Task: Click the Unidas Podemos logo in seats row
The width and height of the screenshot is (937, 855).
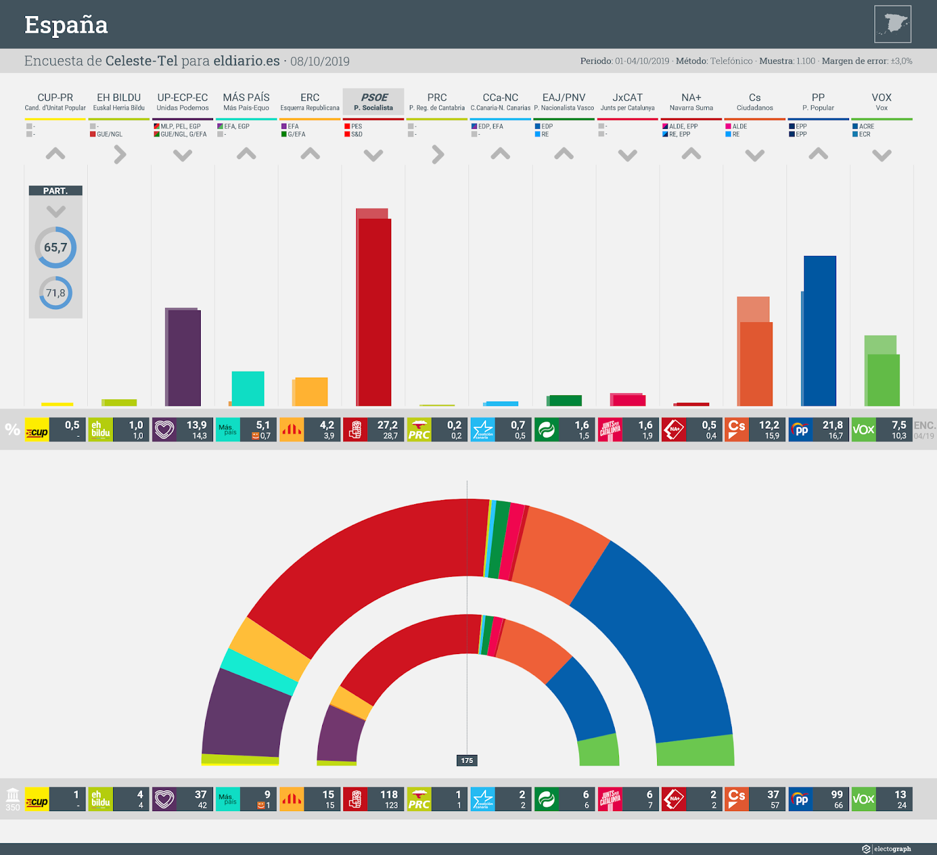Action: (x=165, y=799)
